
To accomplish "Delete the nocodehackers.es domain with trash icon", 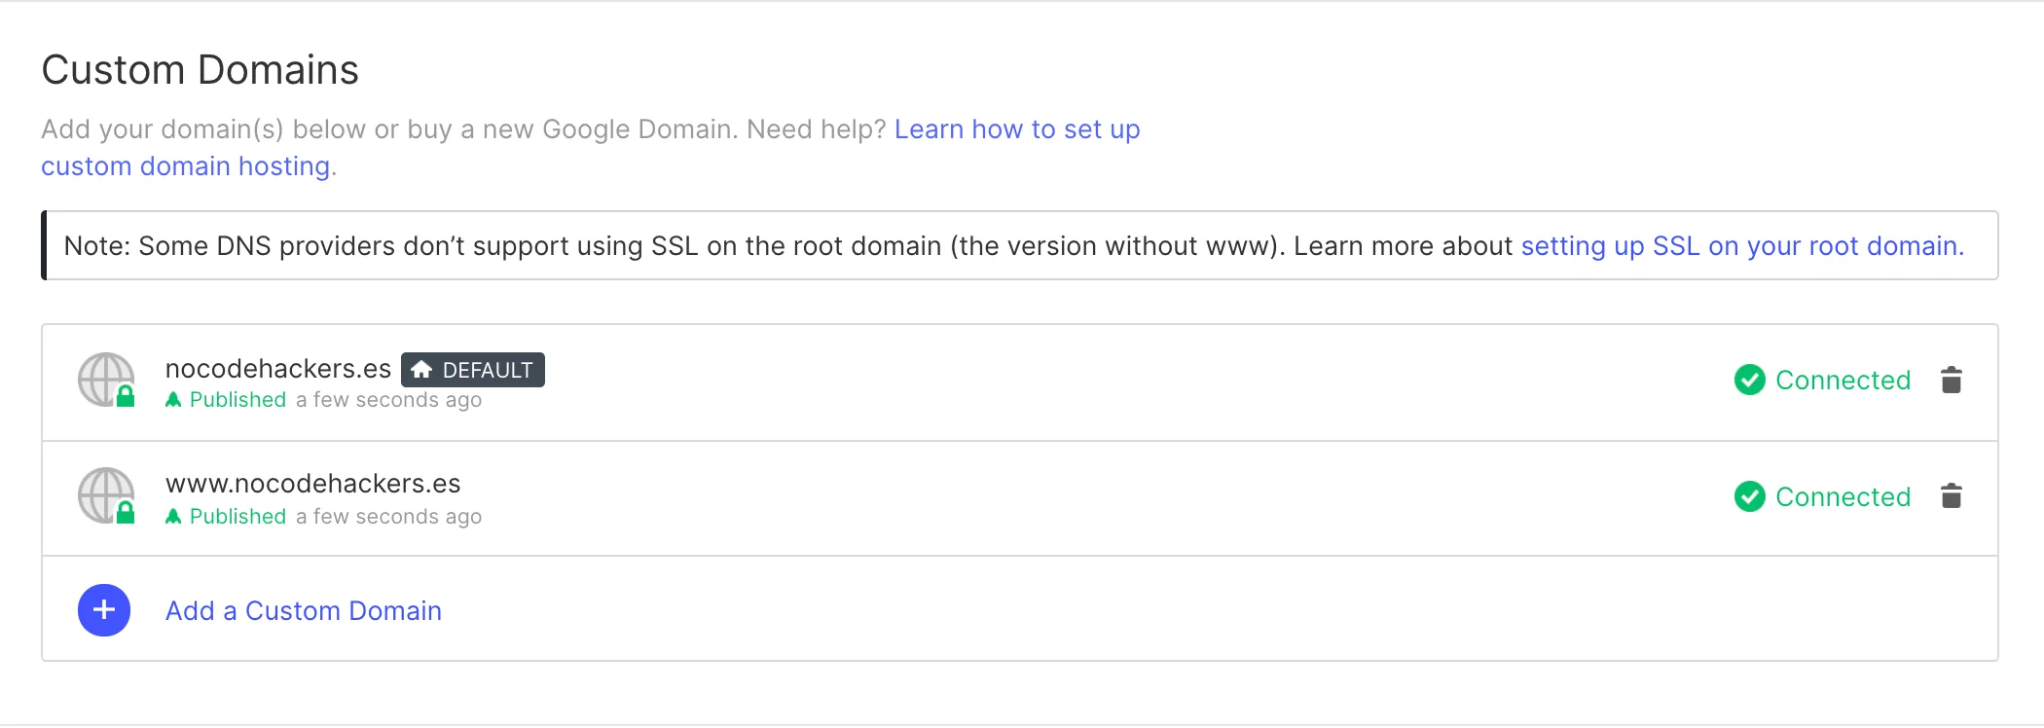I will [x=1951, y=380].
